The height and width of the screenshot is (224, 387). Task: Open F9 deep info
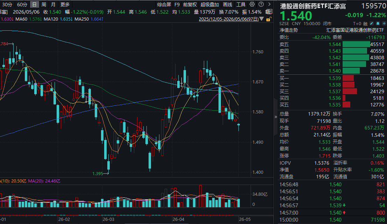coord(177,5)
